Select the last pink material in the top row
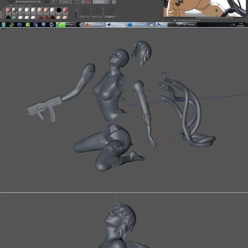Image resolution: width=248 pixels, height=248 pixels. tap(65, 10)
